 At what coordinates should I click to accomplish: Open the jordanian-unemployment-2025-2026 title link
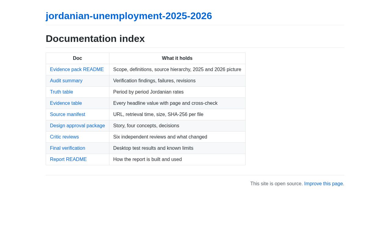129,16
